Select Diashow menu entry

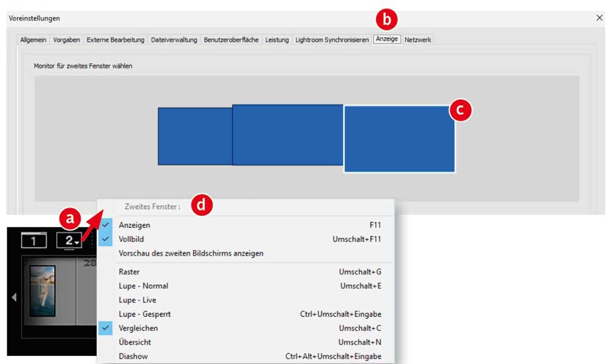click(246, 357)
